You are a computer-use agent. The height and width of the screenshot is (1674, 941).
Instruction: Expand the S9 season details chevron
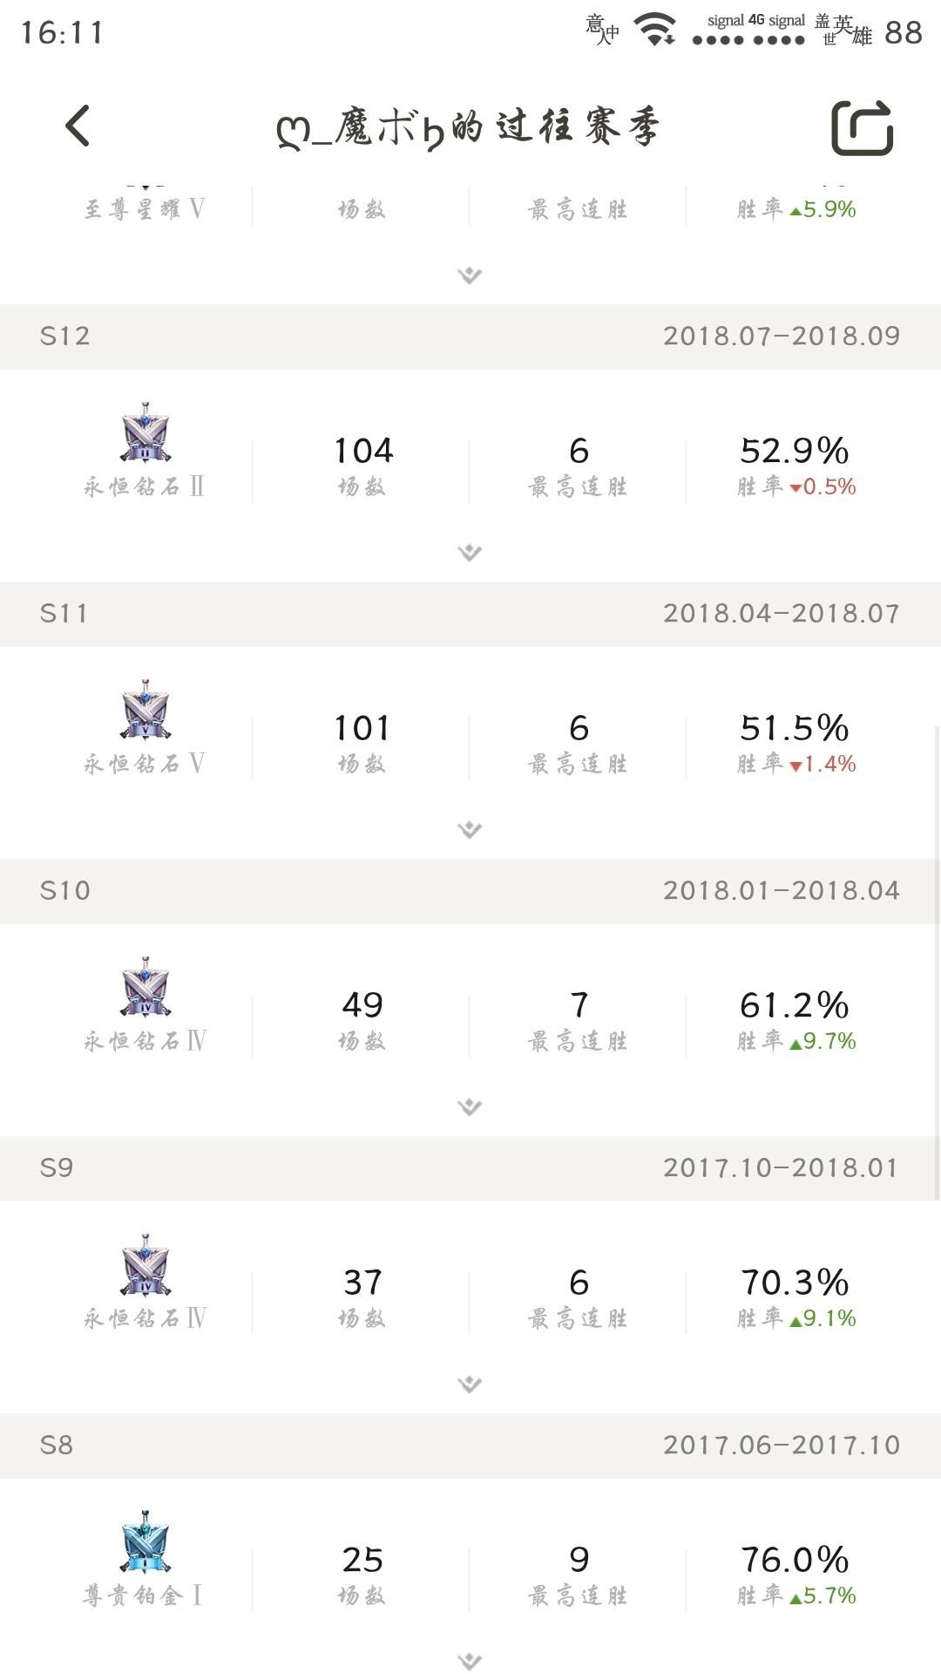pyautogui.click(x=470, y=1385)
